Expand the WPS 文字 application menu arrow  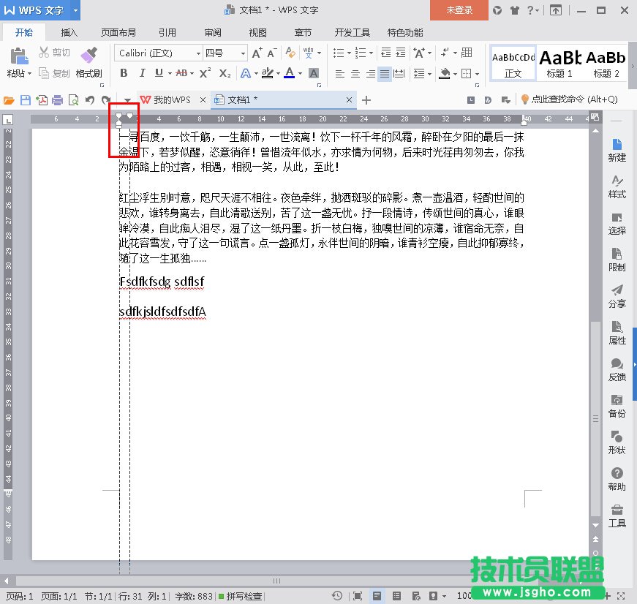(75, 10)
